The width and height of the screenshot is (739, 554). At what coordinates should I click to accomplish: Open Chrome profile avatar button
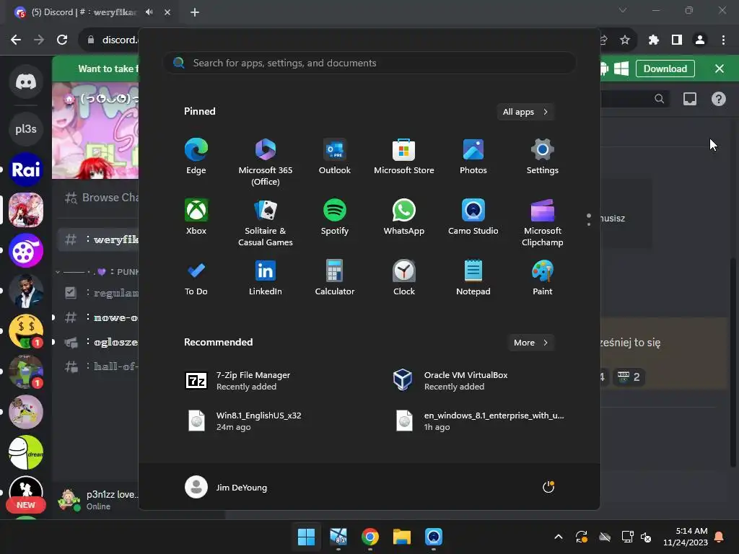pyautogui.click(x=700, y=40)
